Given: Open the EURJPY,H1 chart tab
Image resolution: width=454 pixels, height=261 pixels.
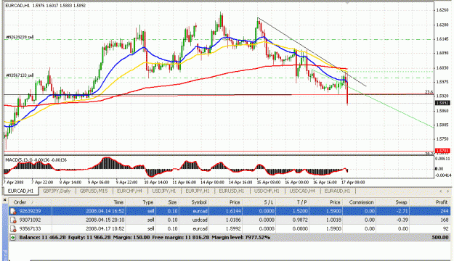Looking at the screenshot, I should [198, 191].
